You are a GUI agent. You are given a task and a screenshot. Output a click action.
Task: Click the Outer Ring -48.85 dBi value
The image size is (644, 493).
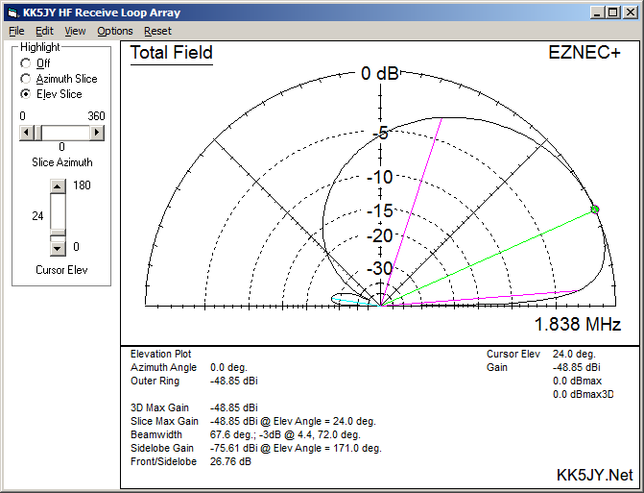pos(233,382)
